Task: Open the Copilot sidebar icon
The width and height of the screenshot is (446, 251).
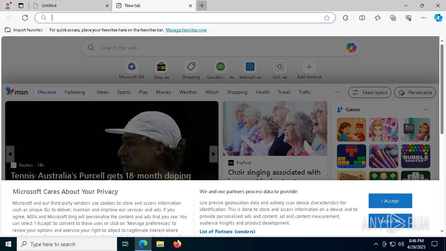Action: pos(438,18)
